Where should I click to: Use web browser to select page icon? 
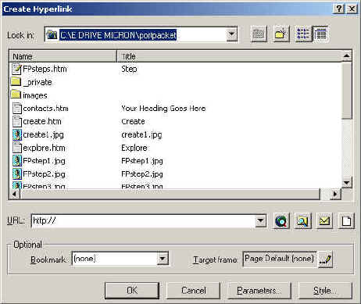[281, 221]
